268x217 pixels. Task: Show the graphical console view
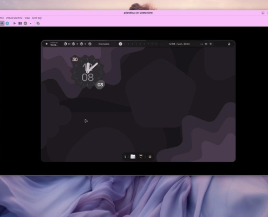tap(2, 23)
